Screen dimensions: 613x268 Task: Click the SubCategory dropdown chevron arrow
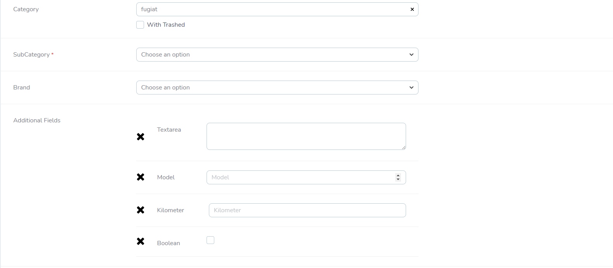pos(412,55)
